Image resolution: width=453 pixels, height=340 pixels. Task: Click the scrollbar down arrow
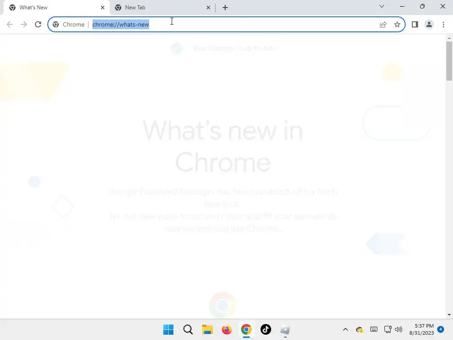coord(449,315)
